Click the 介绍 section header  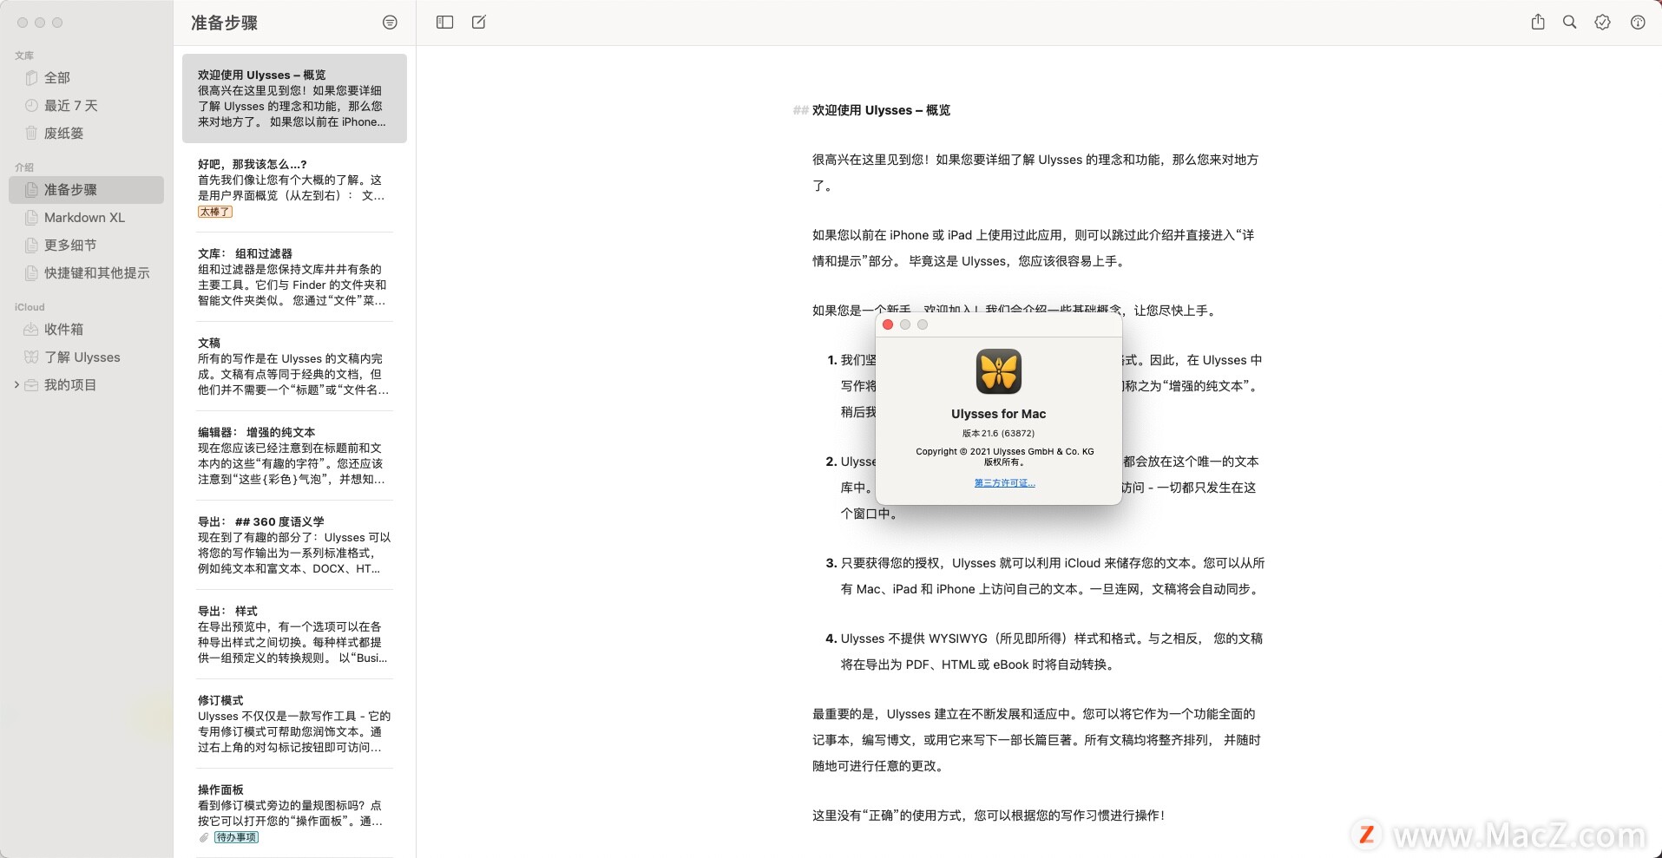(x=24, y=167)
